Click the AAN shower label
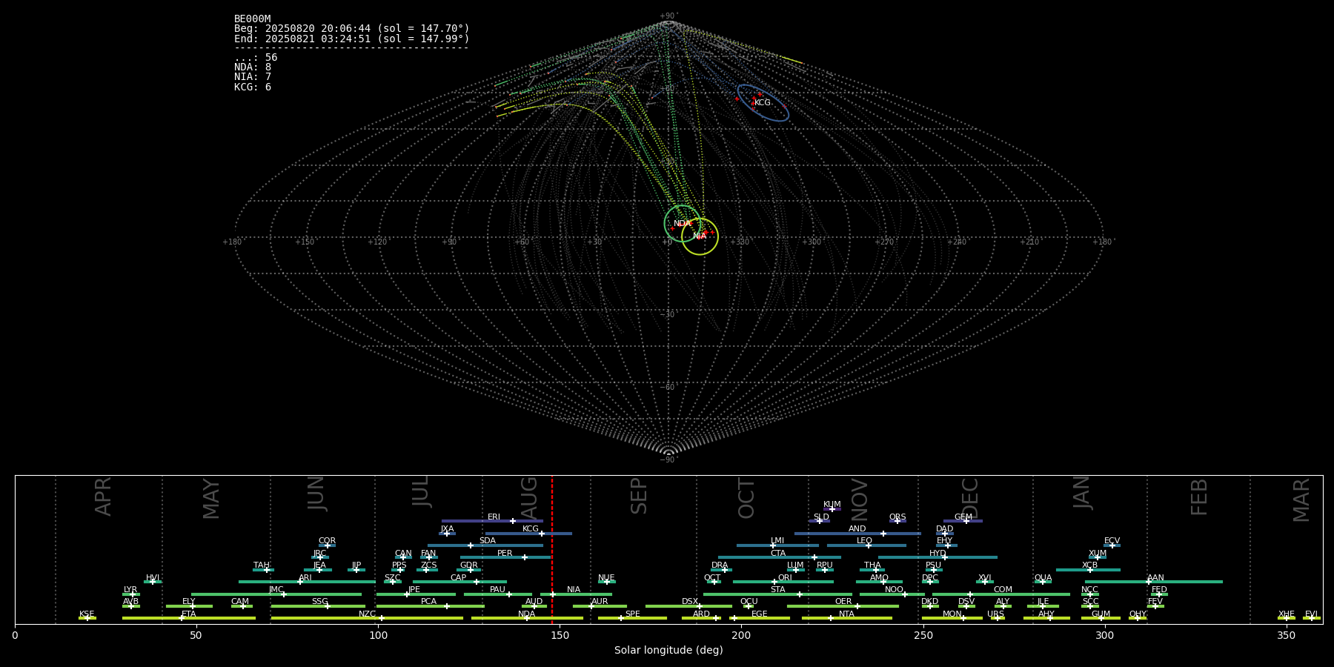This screenshot has height=667, width=1334. pyautogui.click(x=1155, y=578)
